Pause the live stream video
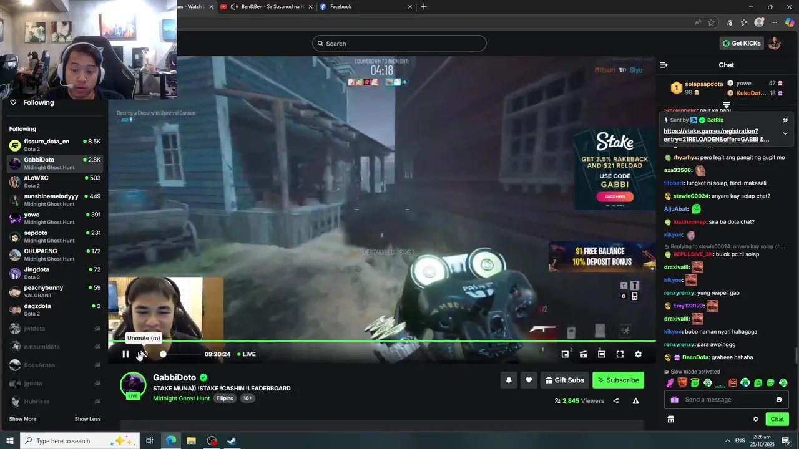799x449 pixels. coord(125,354)
